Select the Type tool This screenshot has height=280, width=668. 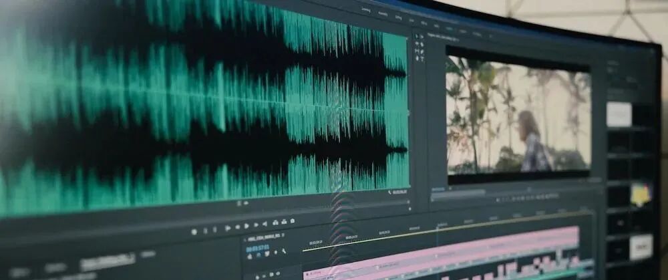(x=422, y=59)
